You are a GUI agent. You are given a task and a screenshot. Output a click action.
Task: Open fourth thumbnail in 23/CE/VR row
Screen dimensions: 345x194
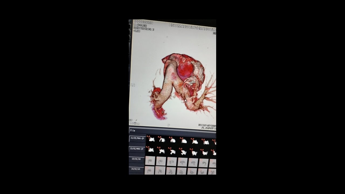(x=182, y=162)
